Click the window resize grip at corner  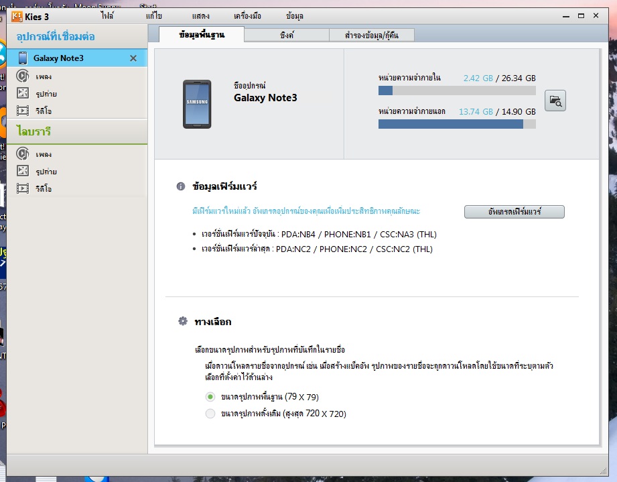[x=604, y=471]
